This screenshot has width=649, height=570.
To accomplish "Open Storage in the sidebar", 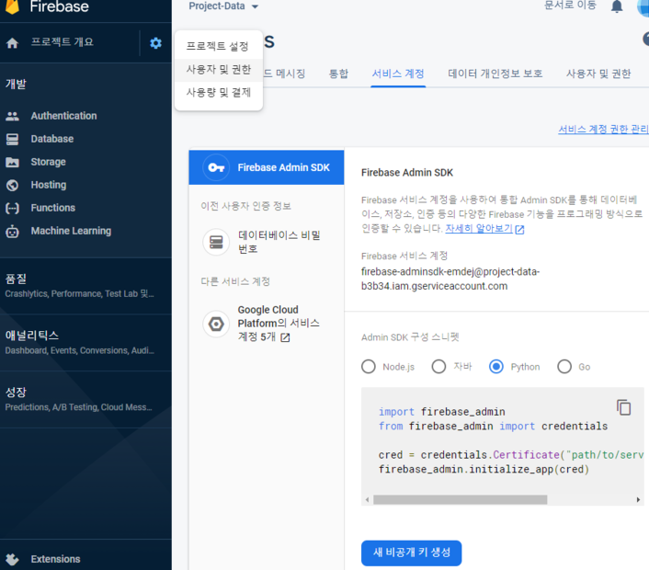I will 48,162.
